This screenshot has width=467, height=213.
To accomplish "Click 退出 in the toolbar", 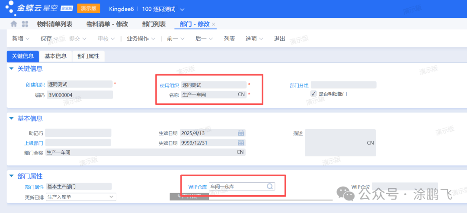I will click(x=279, y=39).
